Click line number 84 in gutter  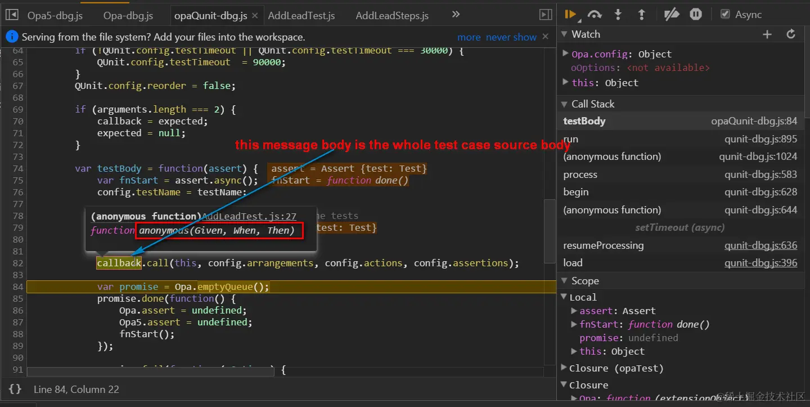18,287
